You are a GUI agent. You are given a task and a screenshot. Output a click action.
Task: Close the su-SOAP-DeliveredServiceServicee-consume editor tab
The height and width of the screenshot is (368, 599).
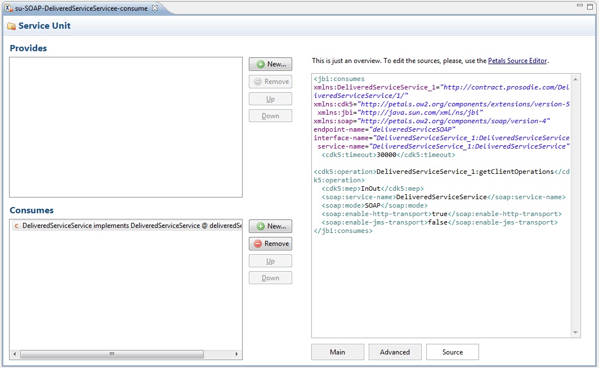pyautogui.click(x=155, y=8)
